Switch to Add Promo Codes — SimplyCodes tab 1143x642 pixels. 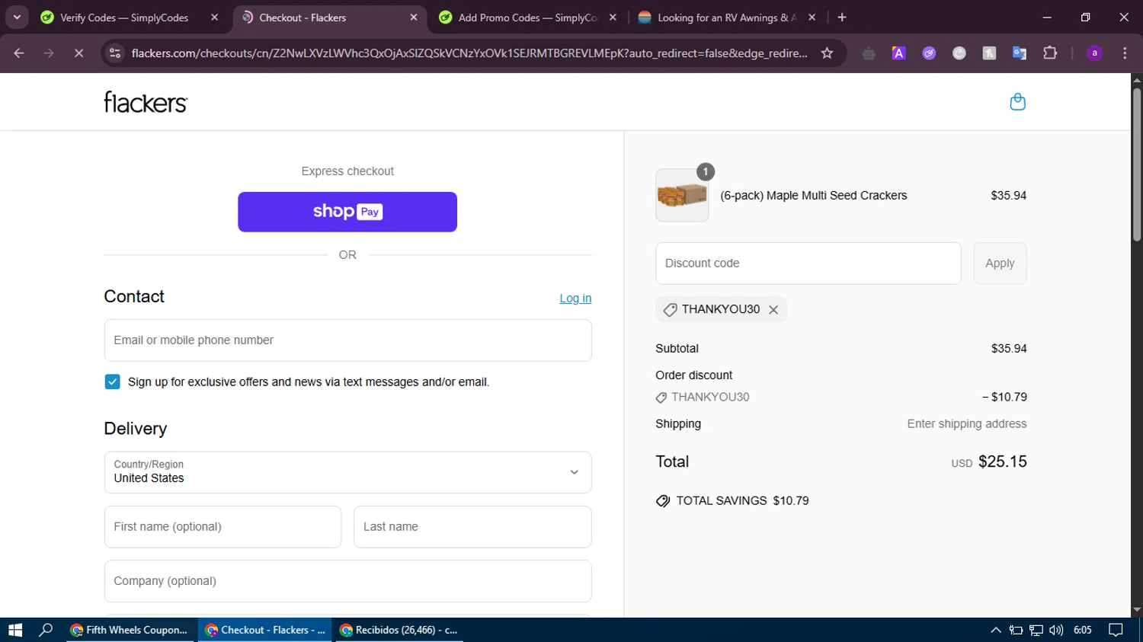tap(528, 18)
